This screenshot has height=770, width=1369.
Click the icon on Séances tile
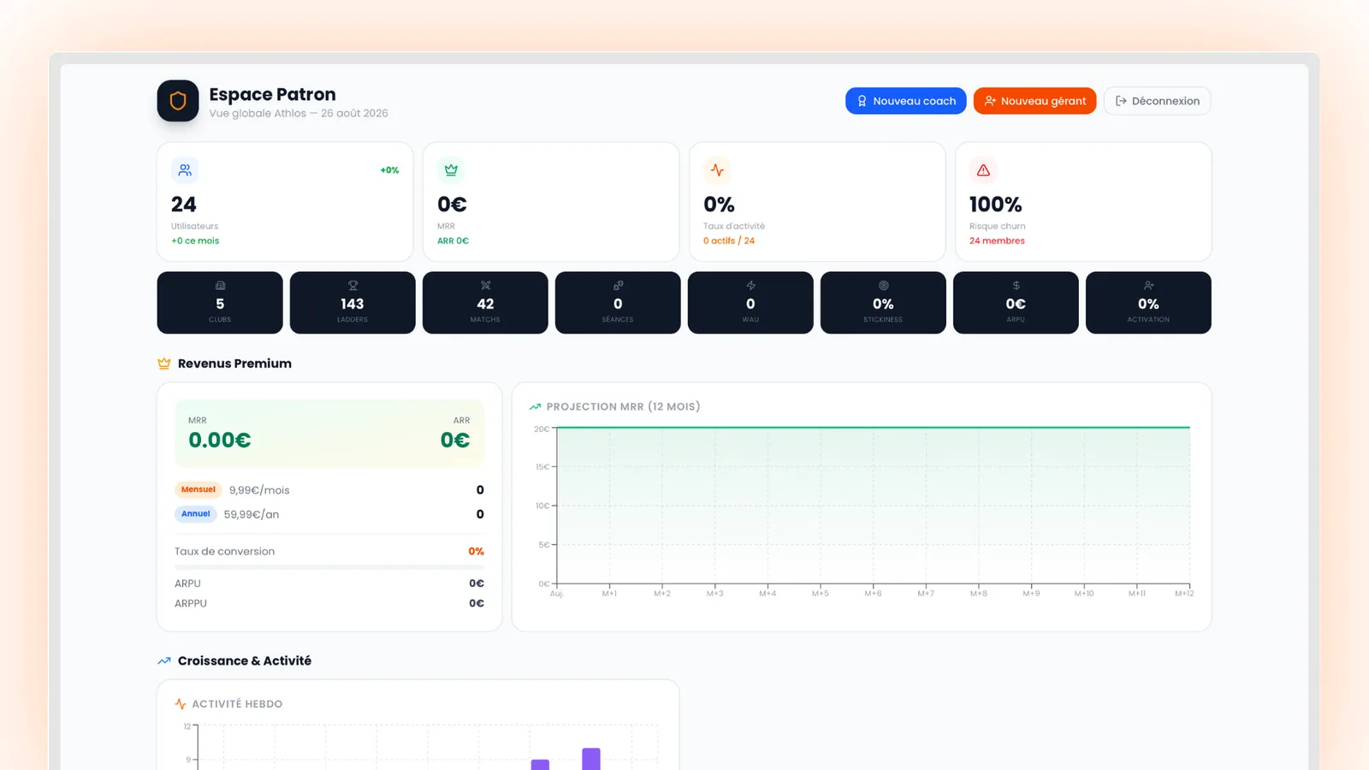[x=618, y=286]
